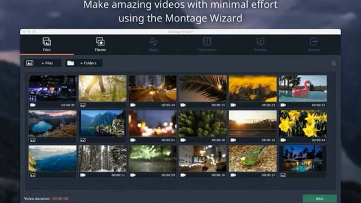Select the mountain lake sunset photo thumbnail

point(52,123)
